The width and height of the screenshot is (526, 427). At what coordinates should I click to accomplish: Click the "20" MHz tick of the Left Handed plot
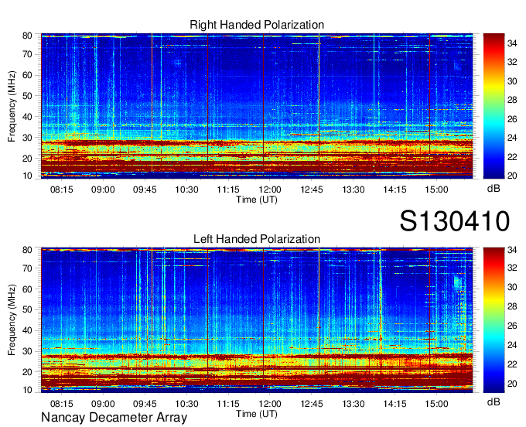pyautogui.click(x=27, y=372)
